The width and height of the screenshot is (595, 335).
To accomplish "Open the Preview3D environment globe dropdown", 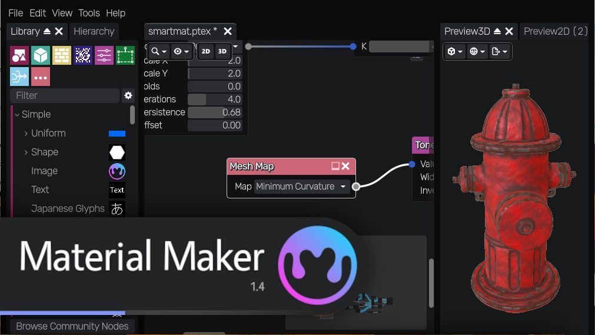I will [x=477, y=51].
